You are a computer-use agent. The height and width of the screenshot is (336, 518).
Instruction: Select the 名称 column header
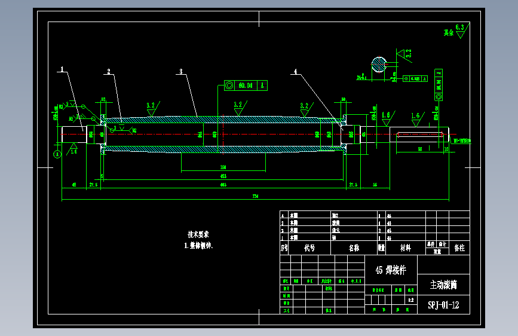354,248
